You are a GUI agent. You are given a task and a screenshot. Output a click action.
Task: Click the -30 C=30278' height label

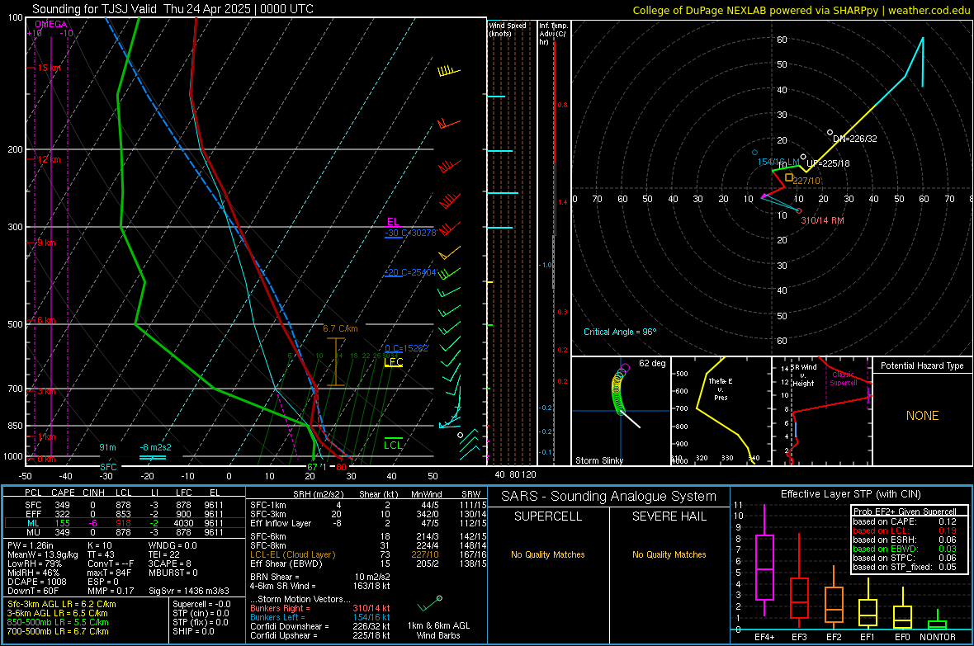[411, 233]
